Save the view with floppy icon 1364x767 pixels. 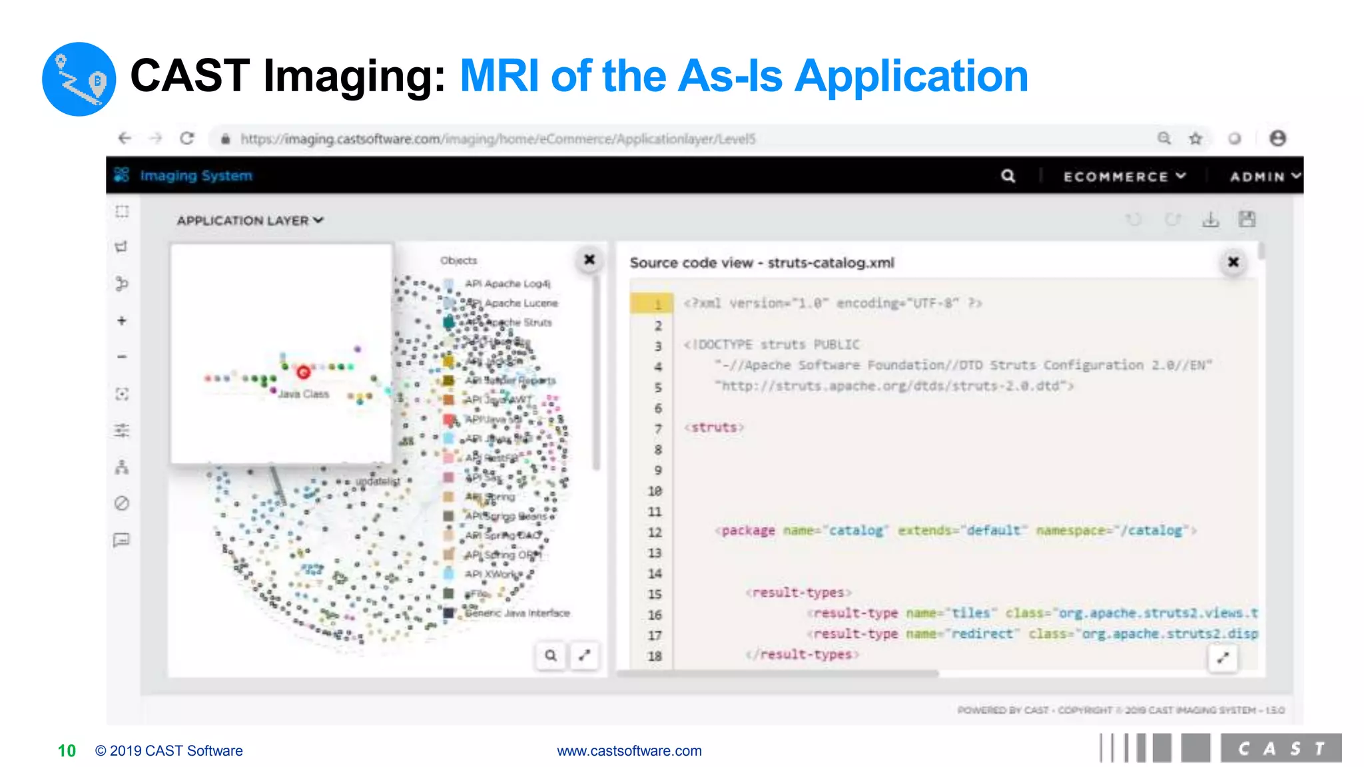[1247, 219]
